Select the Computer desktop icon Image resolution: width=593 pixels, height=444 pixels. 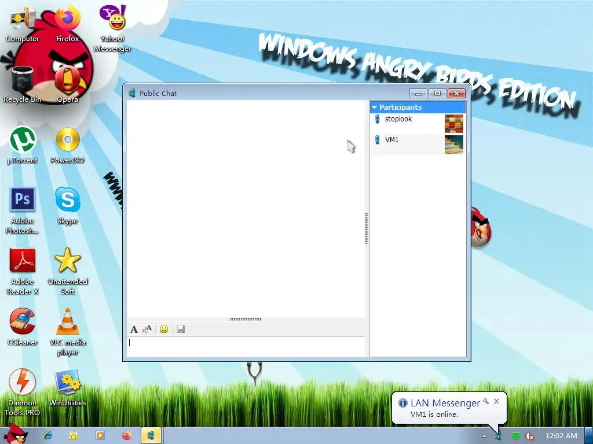23,24
